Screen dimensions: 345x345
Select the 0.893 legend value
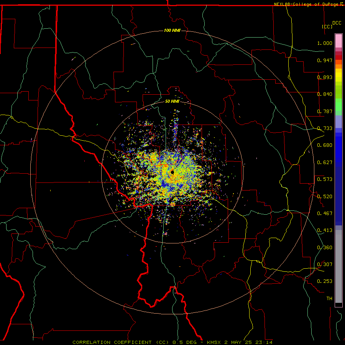(x=325, y=77)
